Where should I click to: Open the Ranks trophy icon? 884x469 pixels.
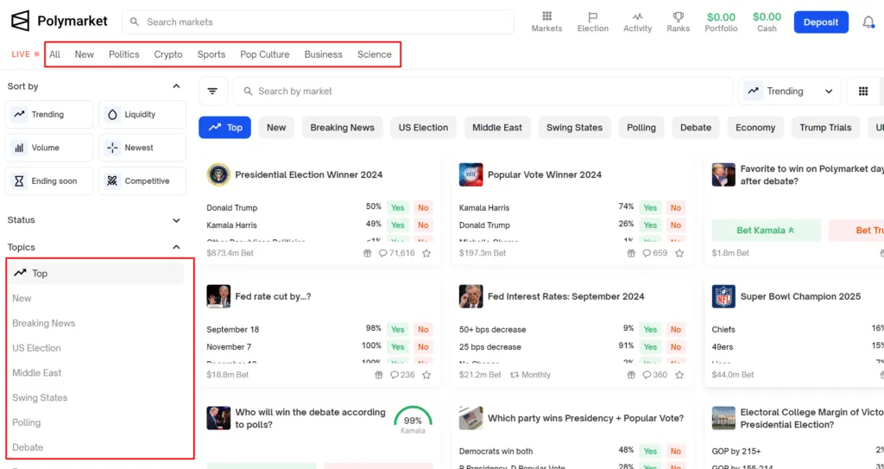click(x=678, y=16)
